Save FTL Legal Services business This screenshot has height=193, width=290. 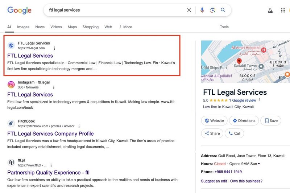(271, 121)
